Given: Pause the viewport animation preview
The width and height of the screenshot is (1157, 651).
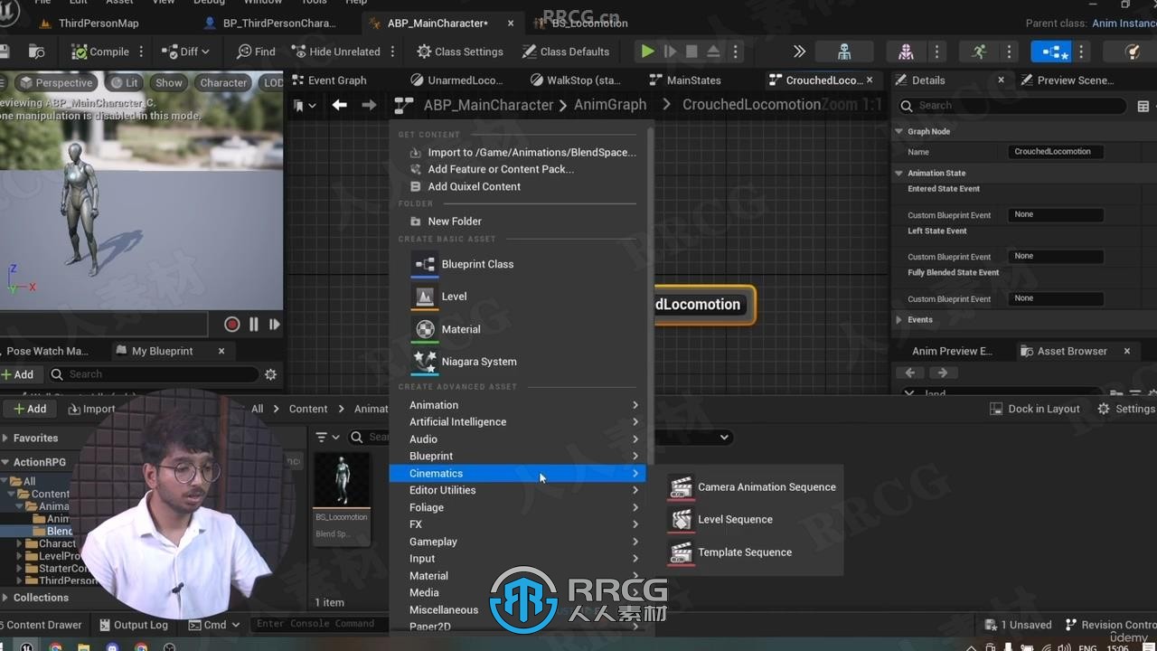Looking at the screenshot, I should click(x=253, y=324).
